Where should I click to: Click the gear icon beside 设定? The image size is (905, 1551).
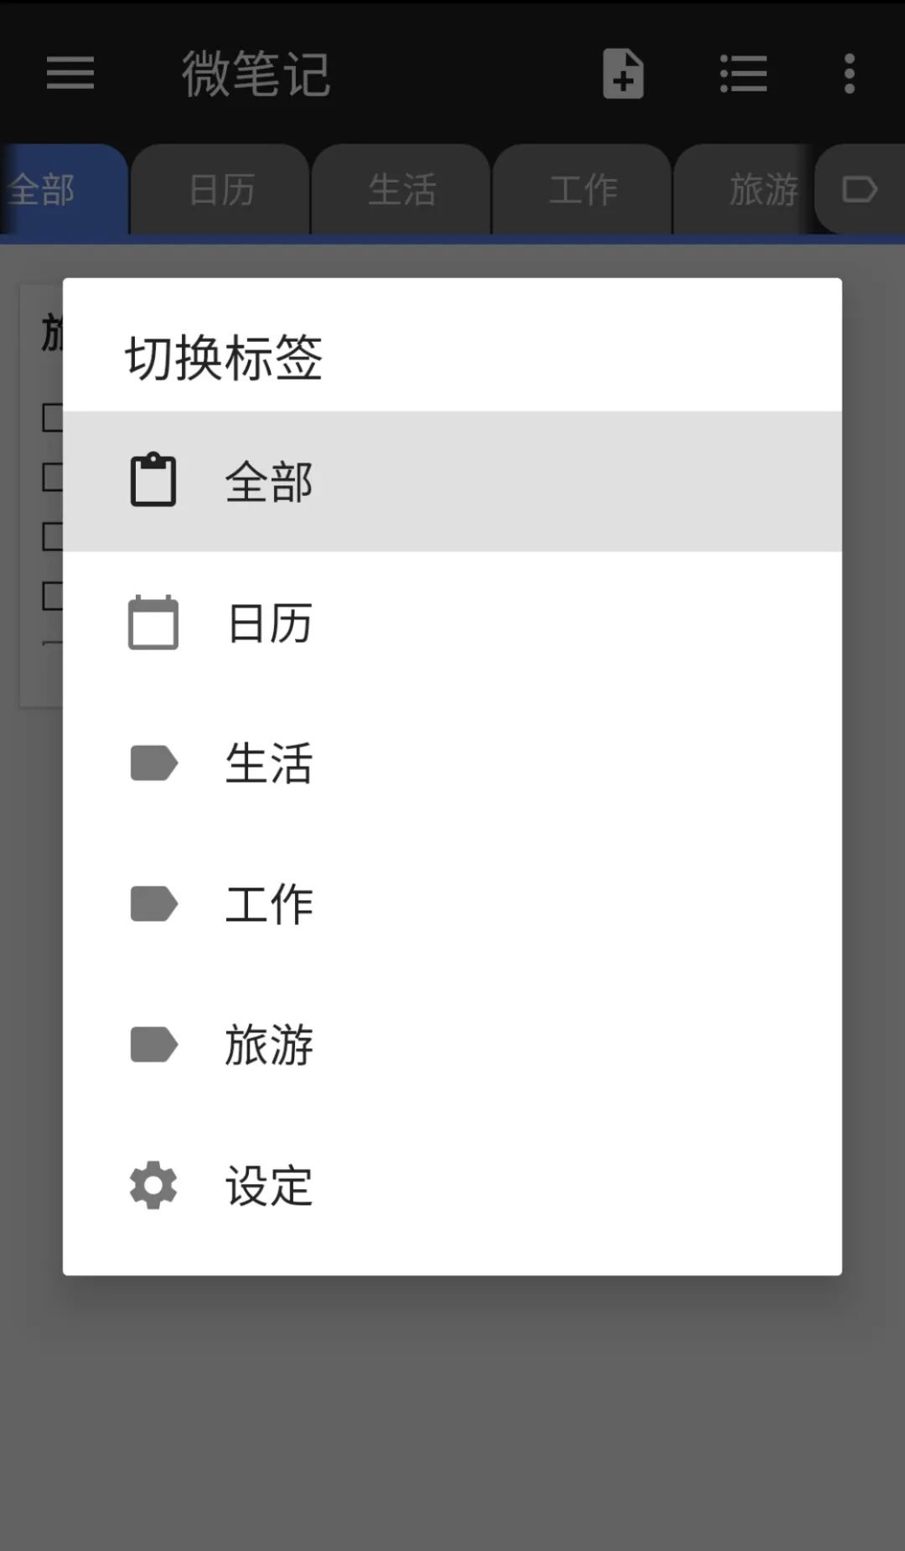pyautogui.click(x=153, y=1185)
